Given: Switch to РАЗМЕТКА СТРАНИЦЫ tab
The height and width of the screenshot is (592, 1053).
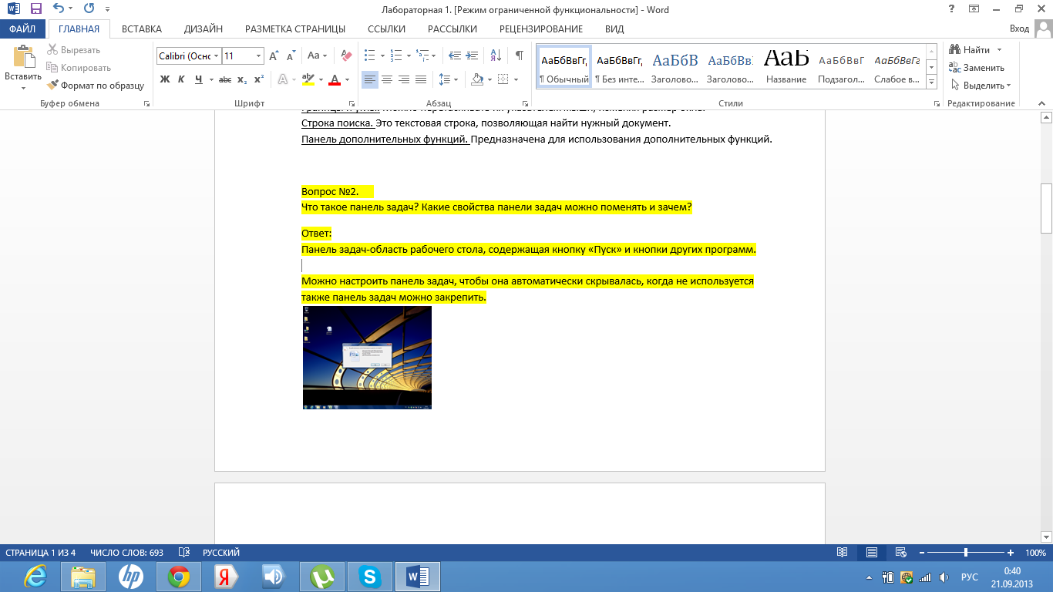Looking at the screenshot, I should point(295,29).
